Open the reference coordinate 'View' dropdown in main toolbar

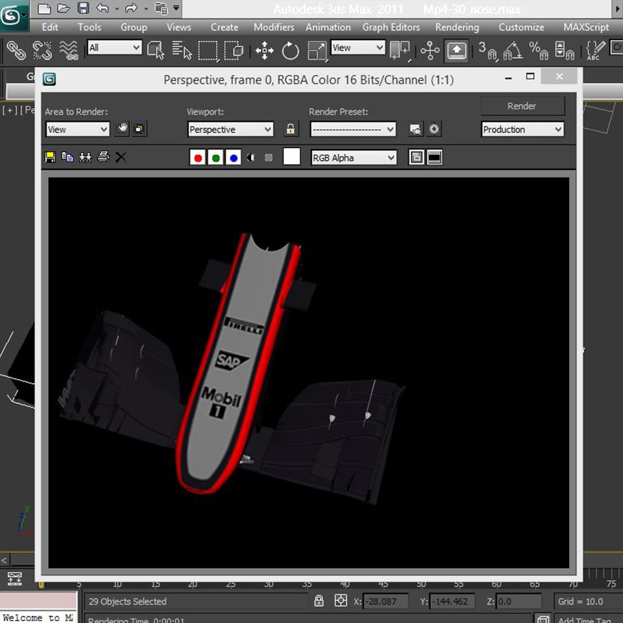coord(358,48)
